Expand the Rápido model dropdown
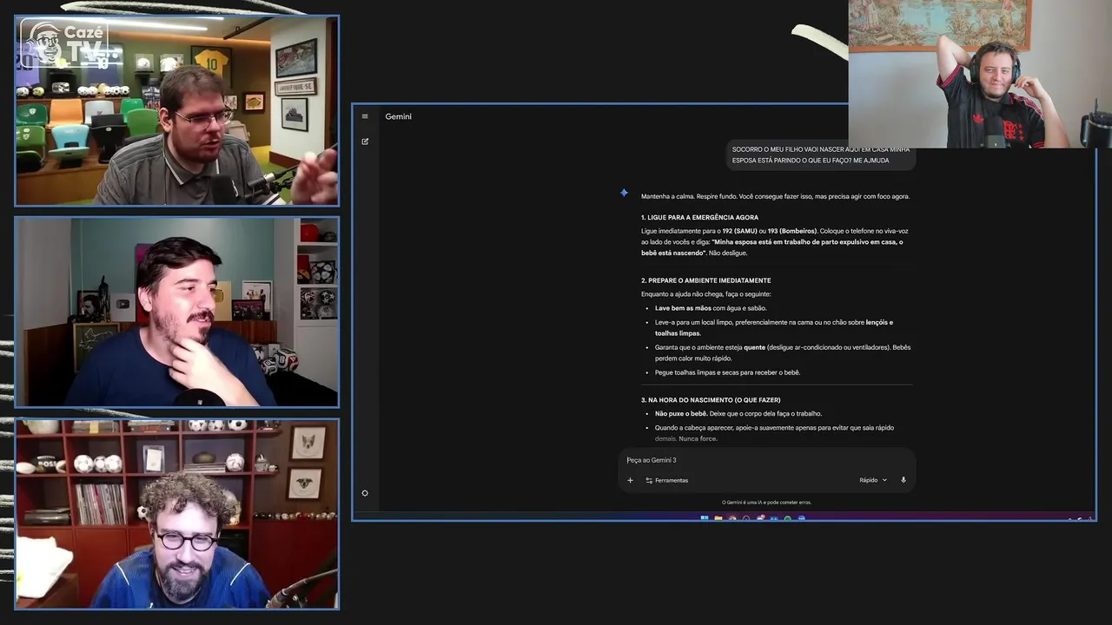 click(x=873, y=480)
